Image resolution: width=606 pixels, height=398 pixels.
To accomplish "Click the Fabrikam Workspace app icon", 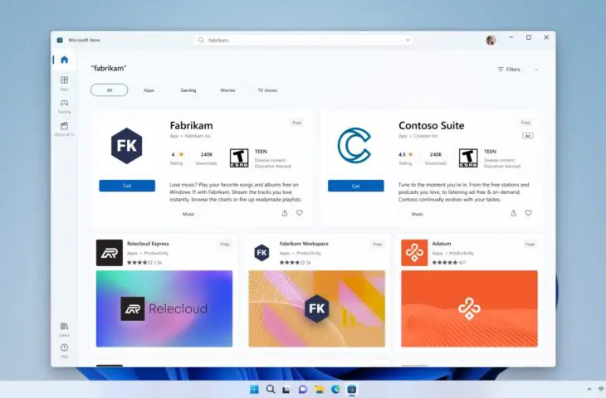I will coord(261,253).
